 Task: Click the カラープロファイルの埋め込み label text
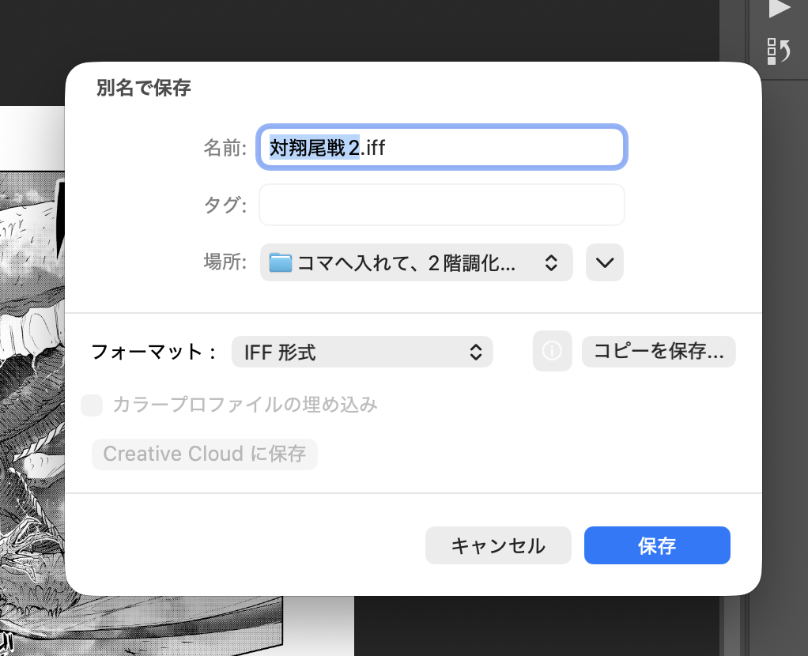(x=245, y=405)
